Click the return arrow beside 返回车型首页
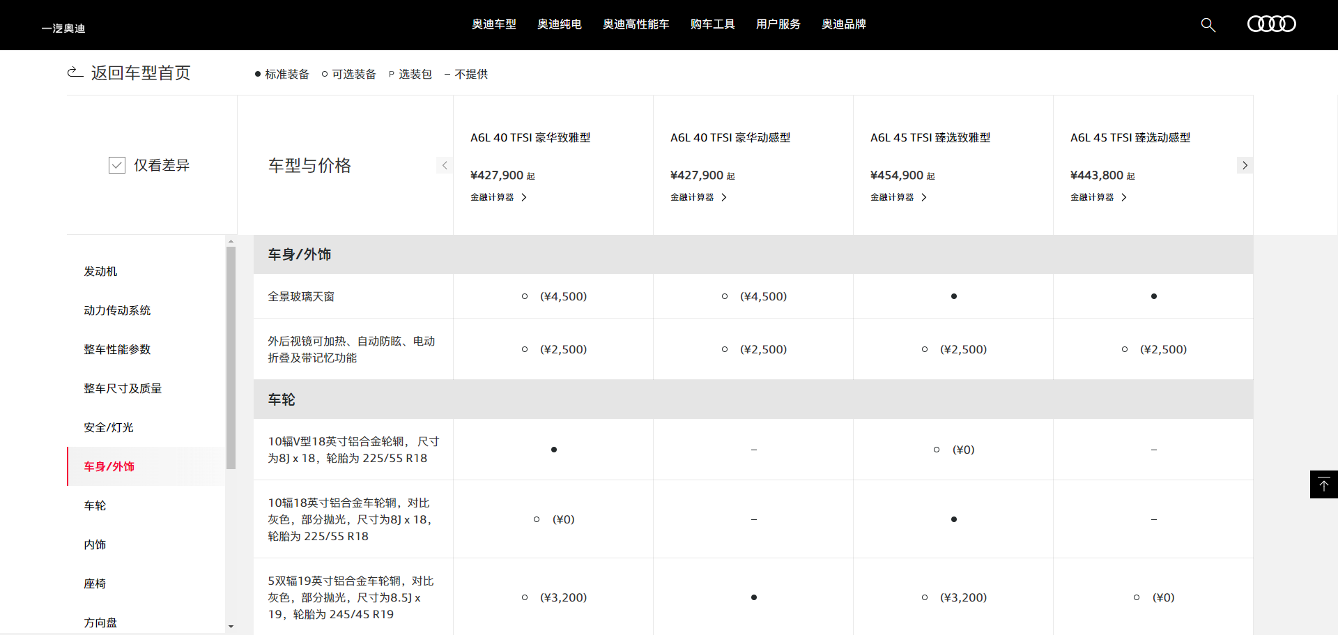Screen dimensions: 1338x635 point(75,72)
